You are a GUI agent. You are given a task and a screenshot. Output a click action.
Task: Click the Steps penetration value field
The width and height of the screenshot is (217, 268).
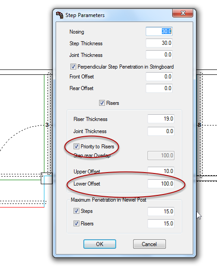click(x=161, y=212)
